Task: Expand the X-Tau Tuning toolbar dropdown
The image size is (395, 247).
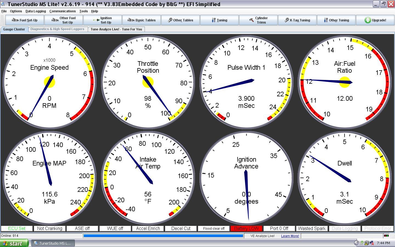Action: [x=297, y=20]
